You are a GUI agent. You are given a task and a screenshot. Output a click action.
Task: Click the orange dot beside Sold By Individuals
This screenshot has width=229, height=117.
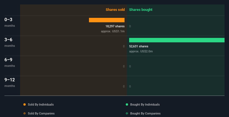[25, 104]
